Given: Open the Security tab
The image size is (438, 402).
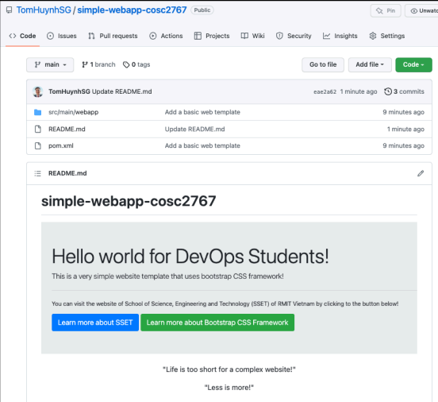Looking at the screenshot, I should point(294,36).
